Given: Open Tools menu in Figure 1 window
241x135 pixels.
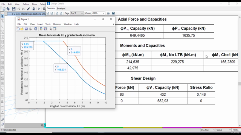Looking at the screenshot, I should 48,24.
